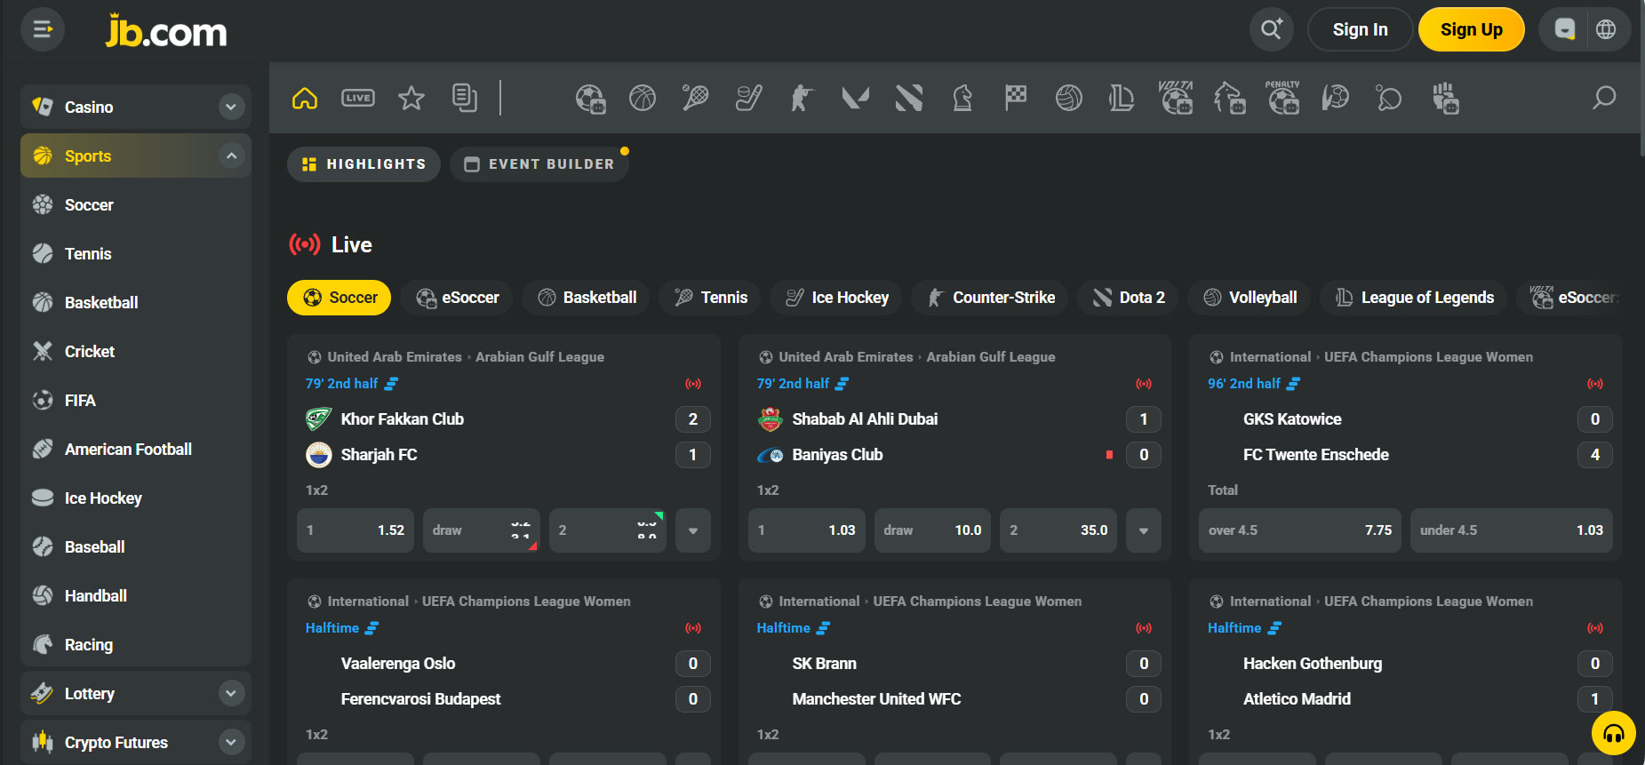Switch to Basketball live tab
1645x765 pixels.
coord(586,298)
